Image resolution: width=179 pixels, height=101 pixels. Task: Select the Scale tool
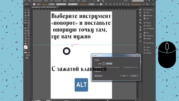click(x=29, y=26)
